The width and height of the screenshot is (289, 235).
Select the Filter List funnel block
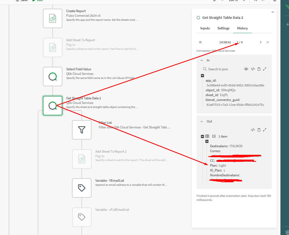pyautogui.click(x=82, y=130)
